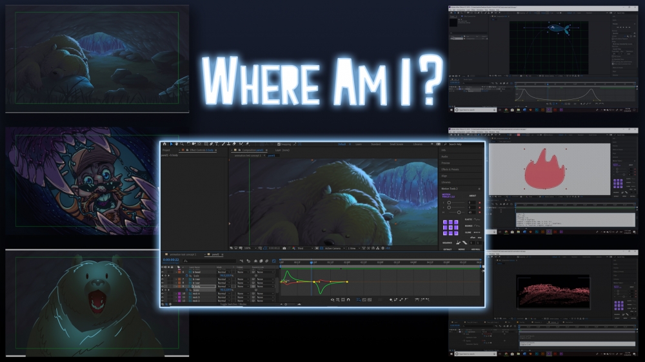Open the blend Mode dropdown for b head layer
The height and width of the screenshot is (362, 645).
[x=224, y=272]
